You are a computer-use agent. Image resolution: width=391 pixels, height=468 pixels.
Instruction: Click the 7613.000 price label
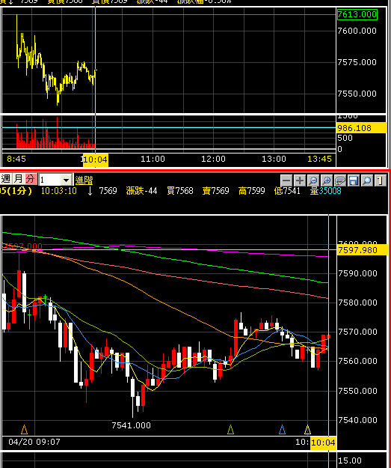(357, 14)
